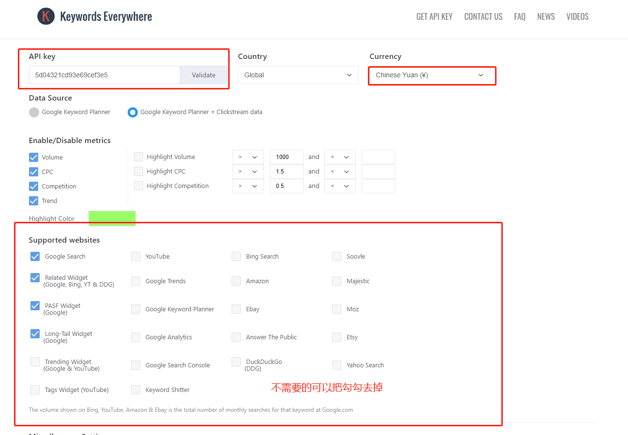Open the VIDEOS navigation link
Screen dimensions: 628x435
pyautogui.click(x=577, y=16)
